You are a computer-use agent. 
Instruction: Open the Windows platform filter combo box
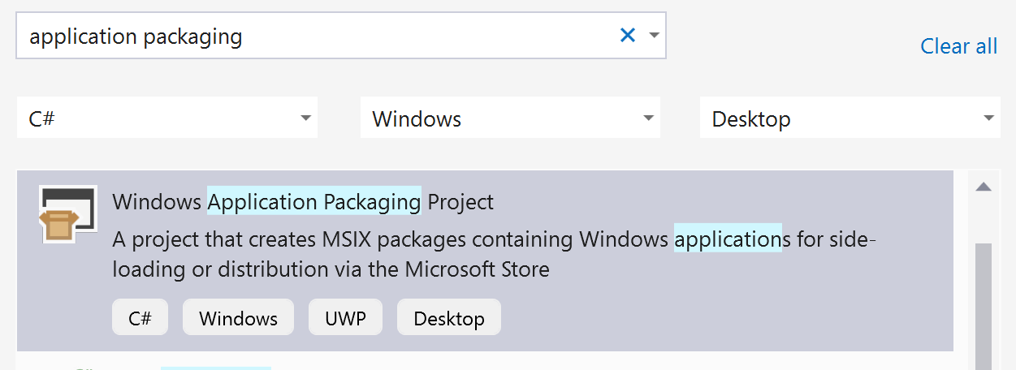pyautogui.click(x=510, y=118)
